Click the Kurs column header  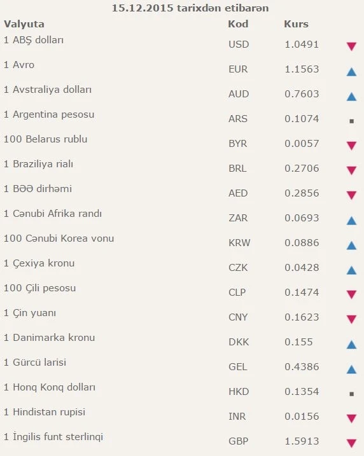tap(296, 24)
